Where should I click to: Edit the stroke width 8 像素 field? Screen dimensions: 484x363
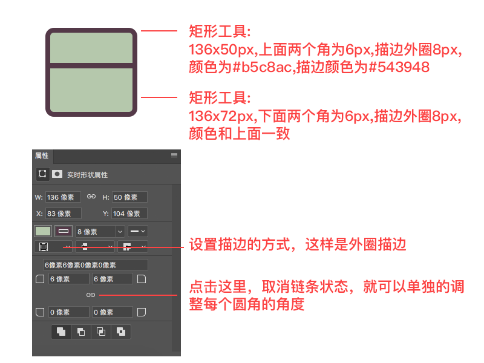tap(96, 232)
